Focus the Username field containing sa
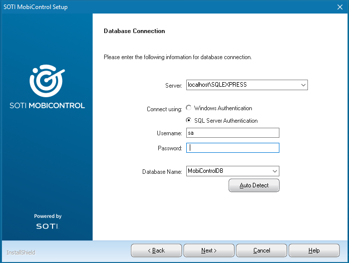This screenshot has width=349, height=263. click(232, 133)
